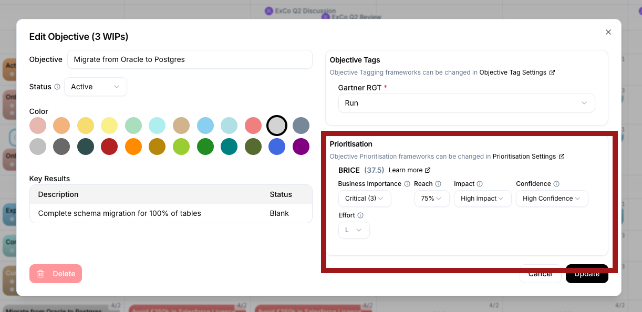Click the Reach info icon
The height and width of the screenshot is (312, 642).
coord(438,184)
